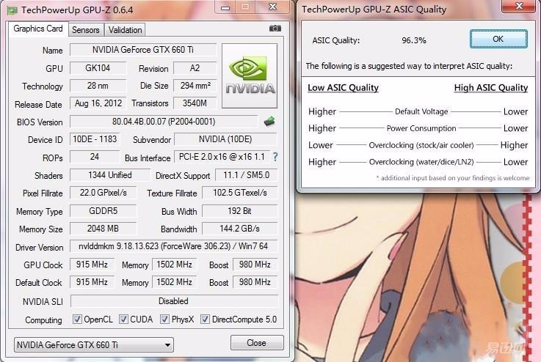The width and height of the screenshot is (541, 362).
Task: Click the Low ASIC Quality heading
Action: click(x=343, y=88)
